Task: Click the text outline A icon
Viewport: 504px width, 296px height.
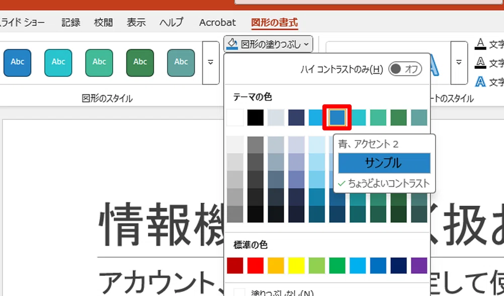Action: pyautogui.click(x=480, y=63)
